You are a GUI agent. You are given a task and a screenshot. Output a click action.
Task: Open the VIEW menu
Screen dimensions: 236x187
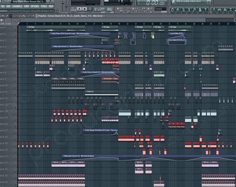[26, 6]
